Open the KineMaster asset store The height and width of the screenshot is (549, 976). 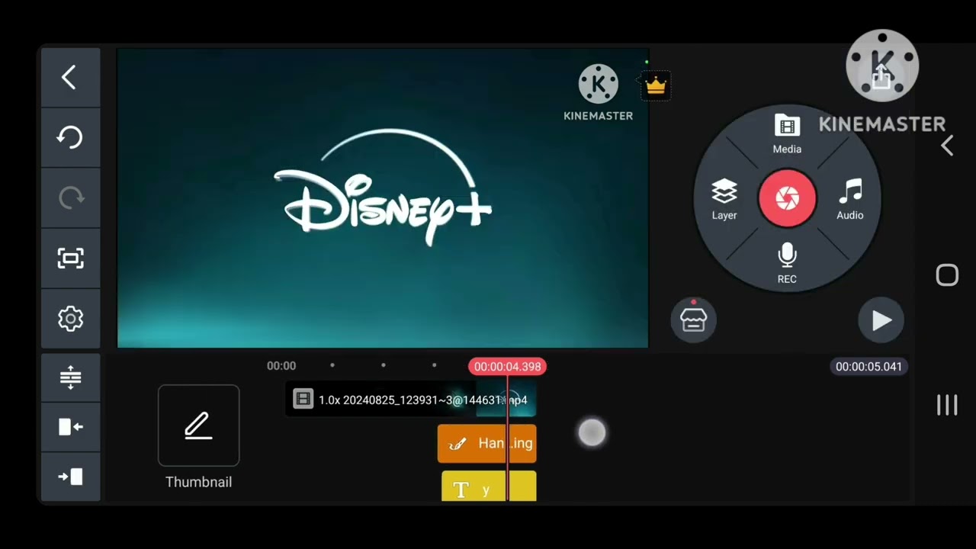693,319
